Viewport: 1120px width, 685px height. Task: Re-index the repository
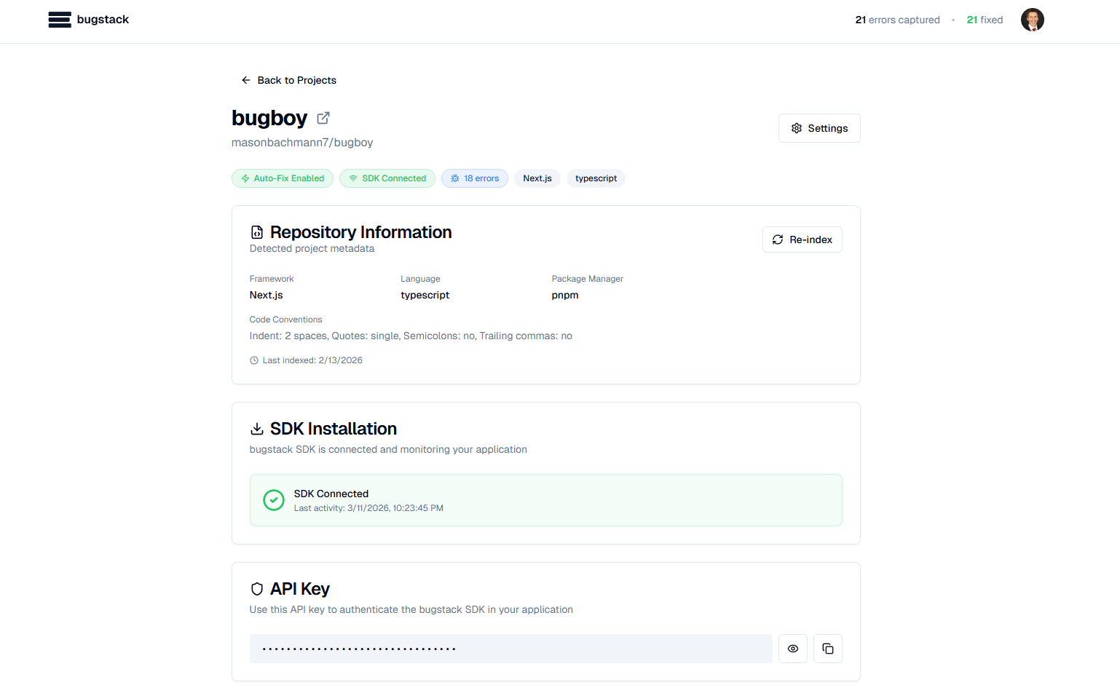[x=802, y=239]
